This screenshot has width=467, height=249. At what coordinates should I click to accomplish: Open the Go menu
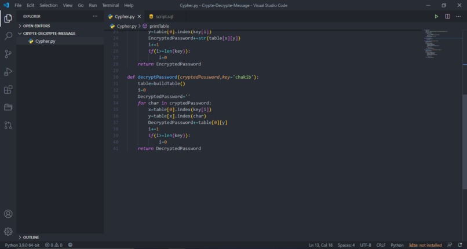coord(81,5)
